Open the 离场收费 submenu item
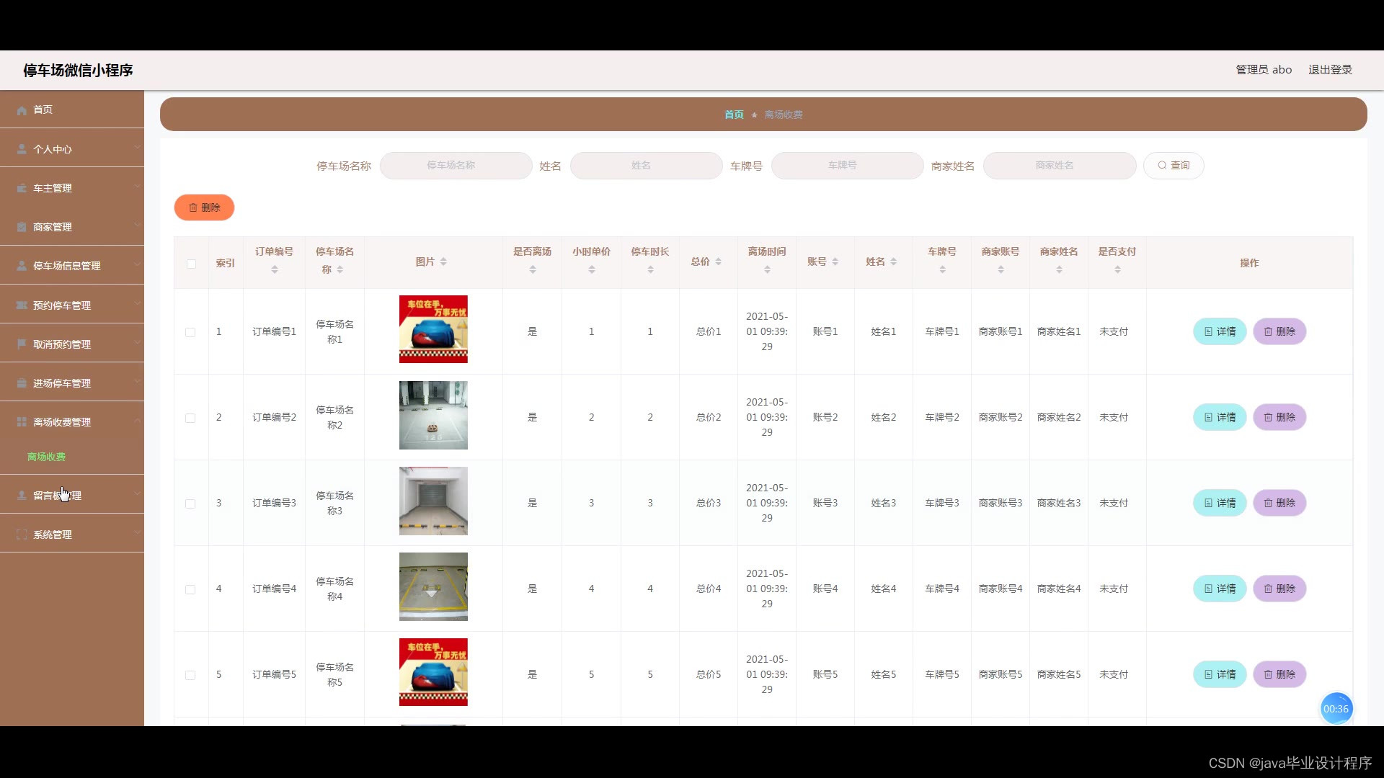The width and height of the screenshot is (1384, 778). (x=46, y=457)
